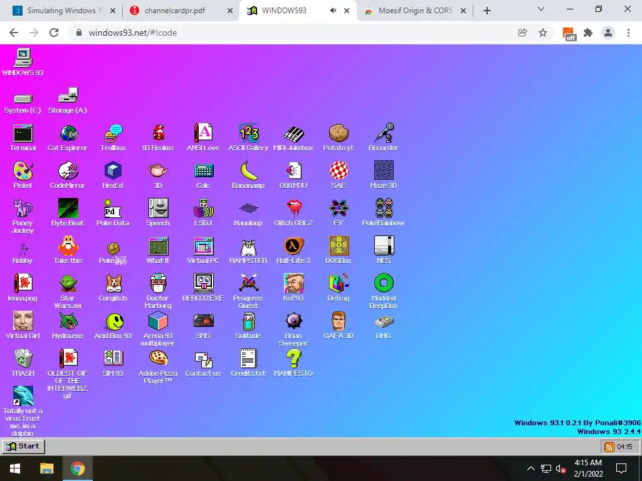The height and width of the screenshot is (481, 642).
Task: Launch Brian Sweeper icon
Action: click(293, 329)
